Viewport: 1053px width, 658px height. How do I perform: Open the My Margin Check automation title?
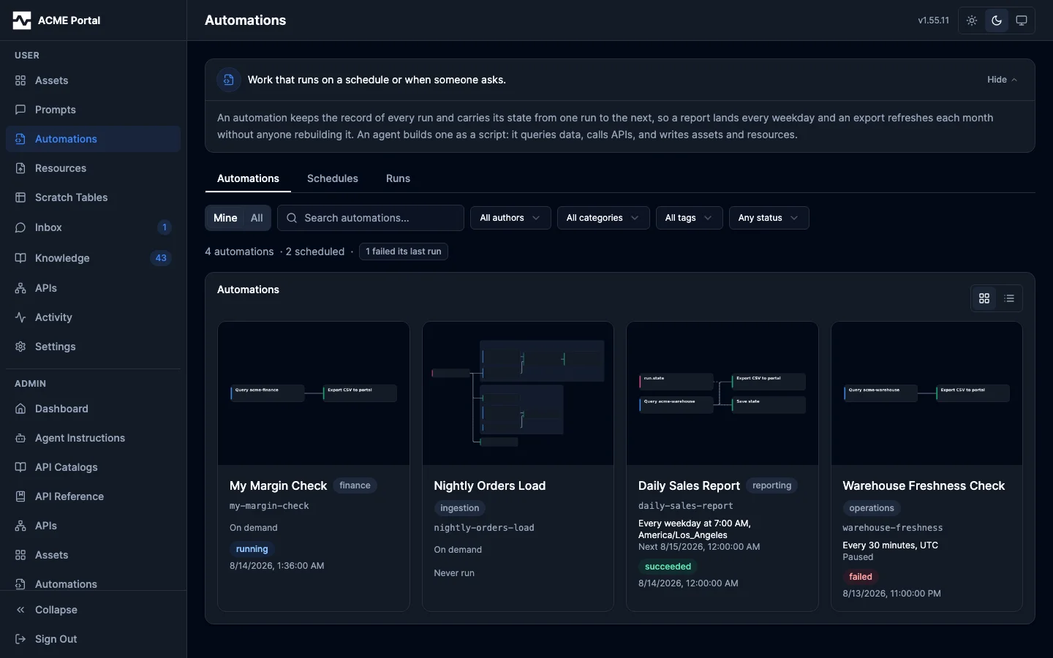278,485
